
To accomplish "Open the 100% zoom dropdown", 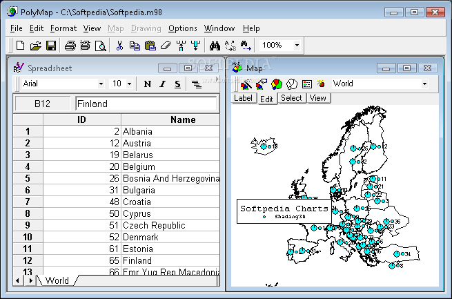I will click(297, 46).
